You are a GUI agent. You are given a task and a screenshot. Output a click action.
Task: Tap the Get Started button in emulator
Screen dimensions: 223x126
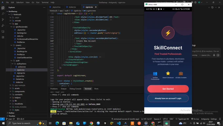[168, 89]
